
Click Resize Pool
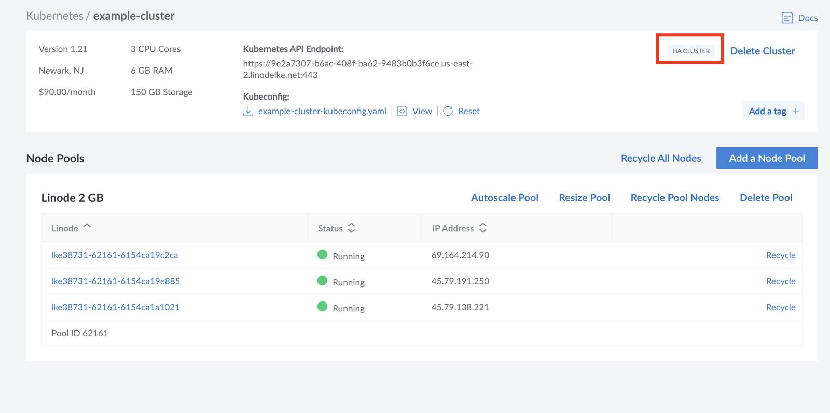(584, 198)
